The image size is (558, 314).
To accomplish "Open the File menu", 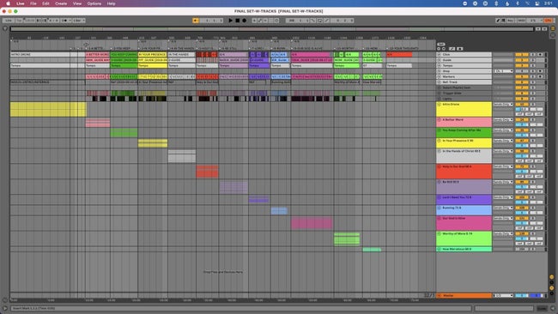I will point(33,3).
